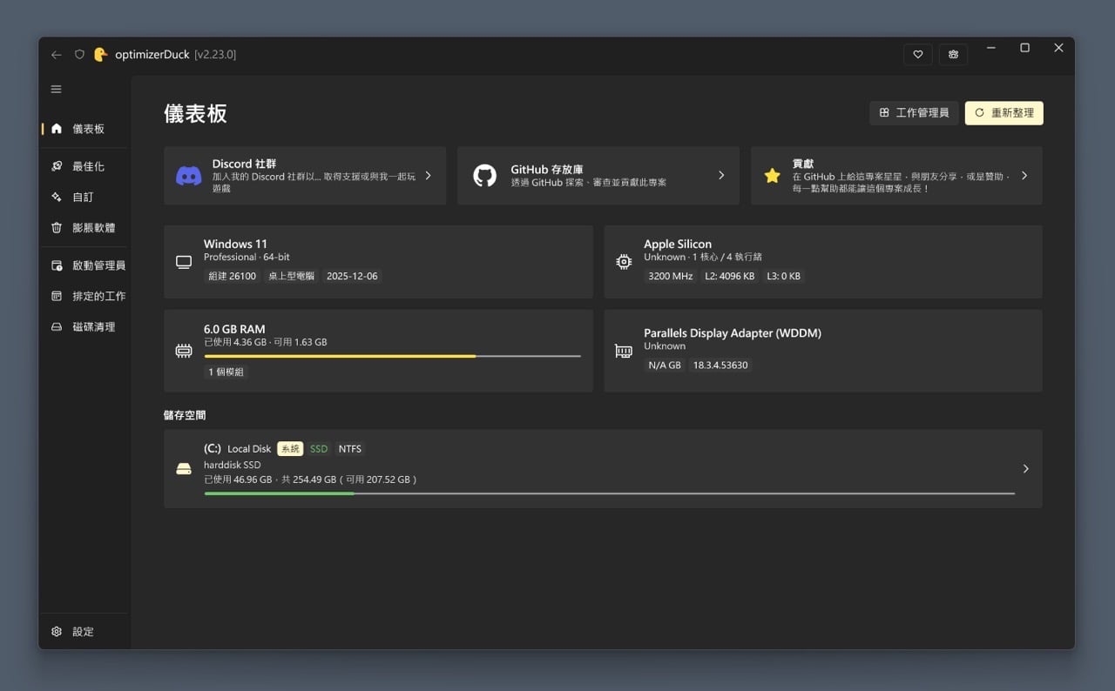This screenshot has height=691, width=1115.
Task: Click the yellow disk drive icon
Action: pos(184,469)
